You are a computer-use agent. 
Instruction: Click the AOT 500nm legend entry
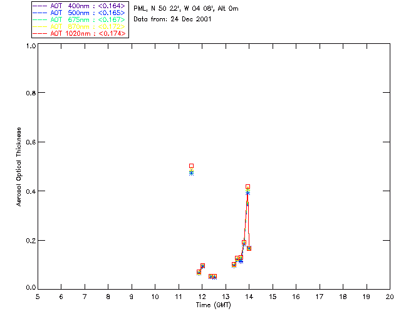pyautogui.click(x=80, y=13)
